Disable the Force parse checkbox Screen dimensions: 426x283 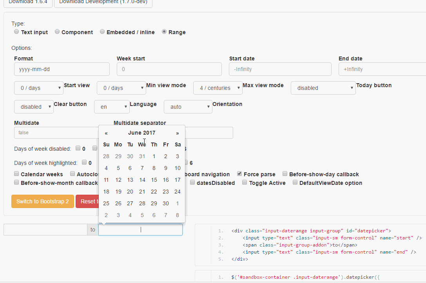pyautogui.click(x=239, y=174)
